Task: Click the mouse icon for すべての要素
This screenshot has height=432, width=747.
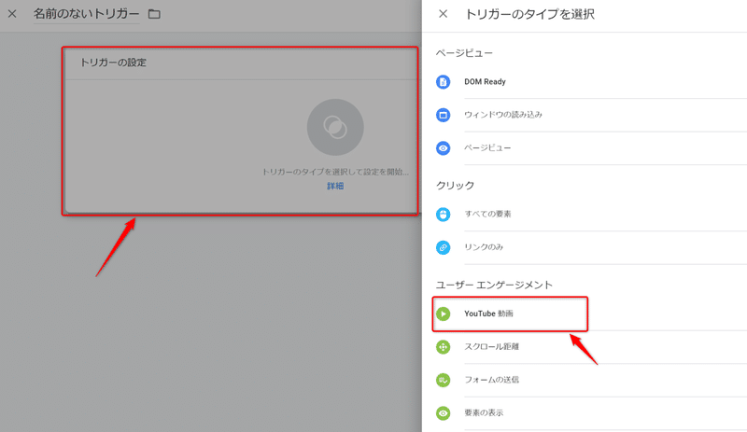Action: tap(443, 215)
